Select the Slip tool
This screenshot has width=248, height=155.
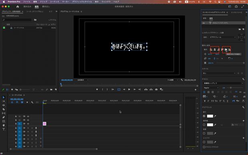(4, 113)
